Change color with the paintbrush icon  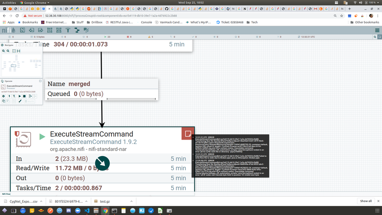point(20,101)
